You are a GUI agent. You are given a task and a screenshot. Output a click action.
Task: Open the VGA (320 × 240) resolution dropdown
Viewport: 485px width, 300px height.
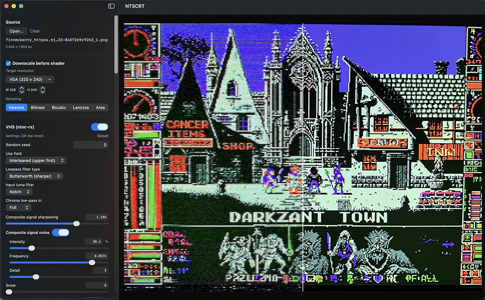[x=30, y=80]
